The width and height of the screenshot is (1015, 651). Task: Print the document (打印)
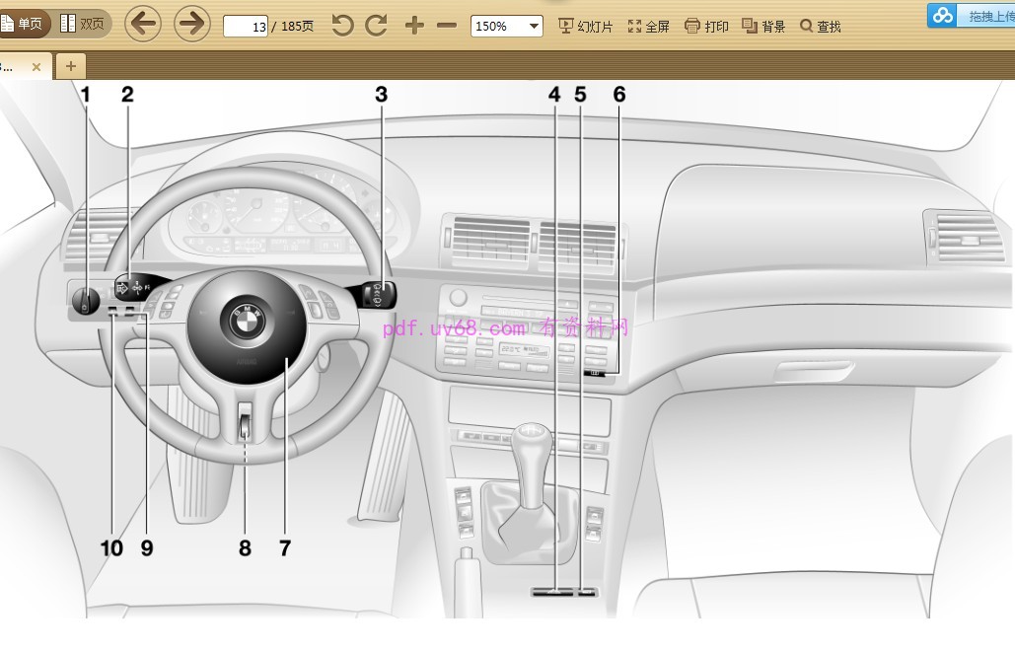click(706, 27)
